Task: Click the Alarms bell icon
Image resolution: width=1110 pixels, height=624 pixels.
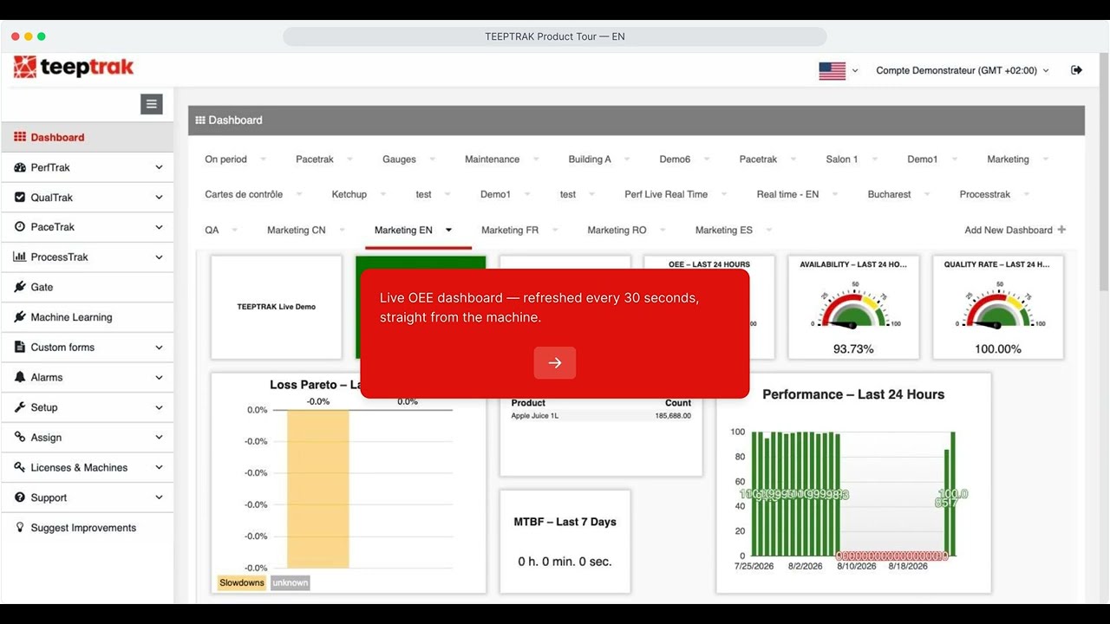Action: click(x=20, y=377)
